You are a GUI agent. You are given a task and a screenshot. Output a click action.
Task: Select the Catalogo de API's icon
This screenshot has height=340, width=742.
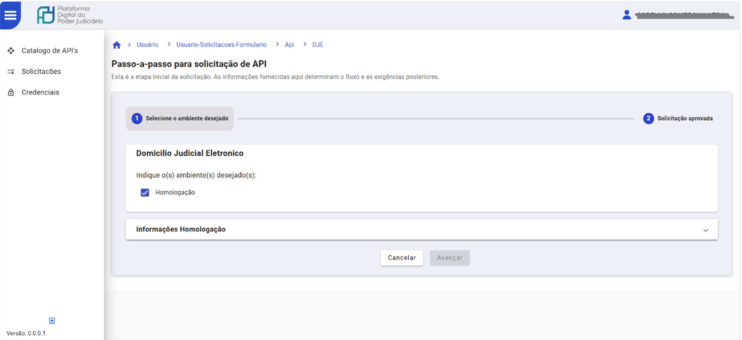point(10,50)
